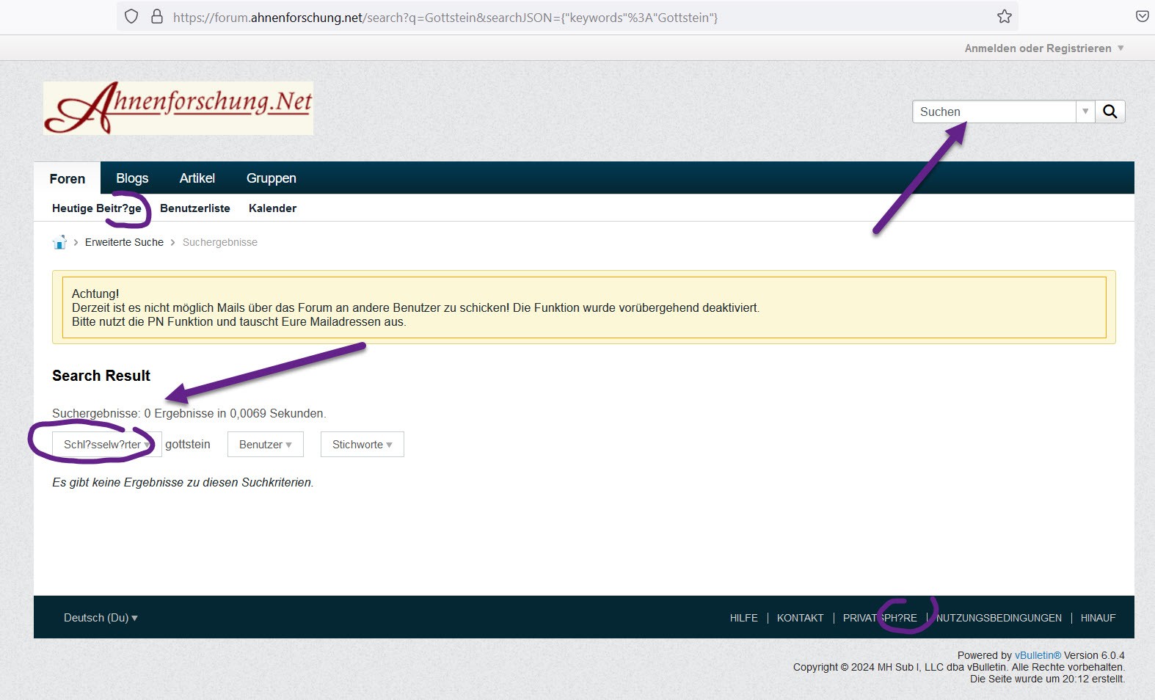The width and height of the screenshot is (1155, 700).
Task: Open the Pocket save icon
Action: coord(1142,17)
